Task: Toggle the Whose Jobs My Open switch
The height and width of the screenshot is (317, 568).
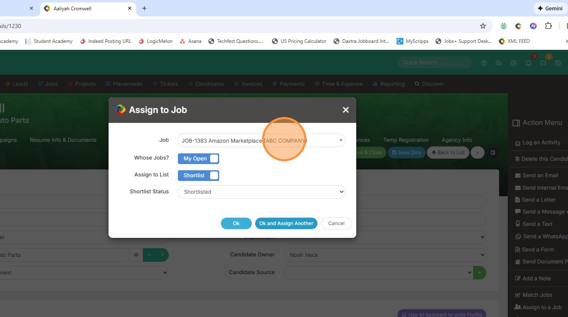Action: tap(199, 159)
